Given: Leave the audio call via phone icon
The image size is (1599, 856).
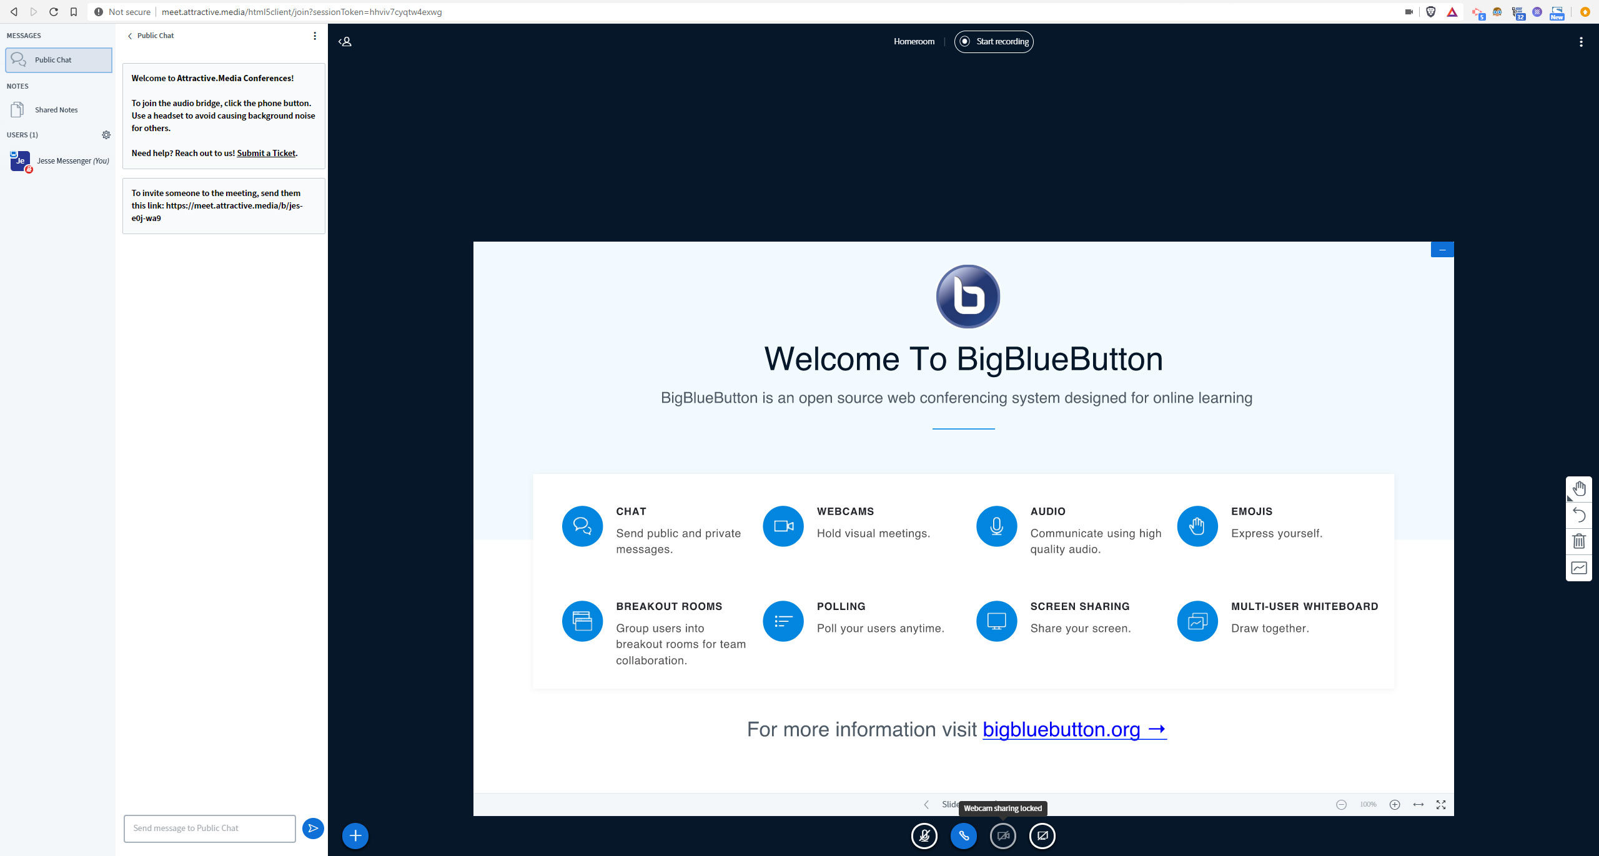Looking at the screenshot, I should 963,836.
